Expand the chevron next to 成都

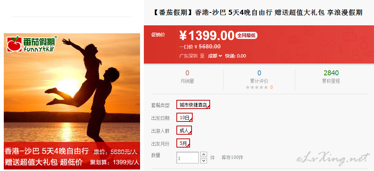coord(220,56)
